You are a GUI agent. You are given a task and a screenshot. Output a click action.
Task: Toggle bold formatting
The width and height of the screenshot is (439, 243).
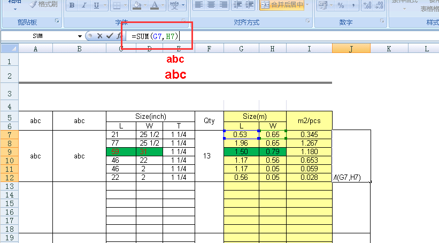[72, 5]
